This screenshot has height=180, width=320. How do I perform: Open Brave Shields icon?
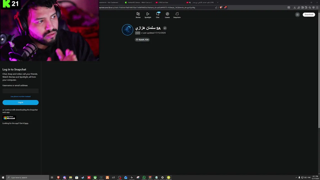(x=221, y=7)
